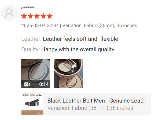Click the Variation: Fabric (35mm) review text
This screenshot has width=158, height=120.
(x=100, y=26)
